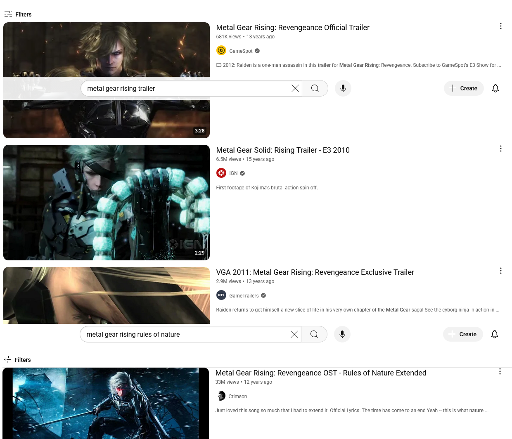Click the GameTrailers verified badge
The image size is (512, 439).
point(263,296)
